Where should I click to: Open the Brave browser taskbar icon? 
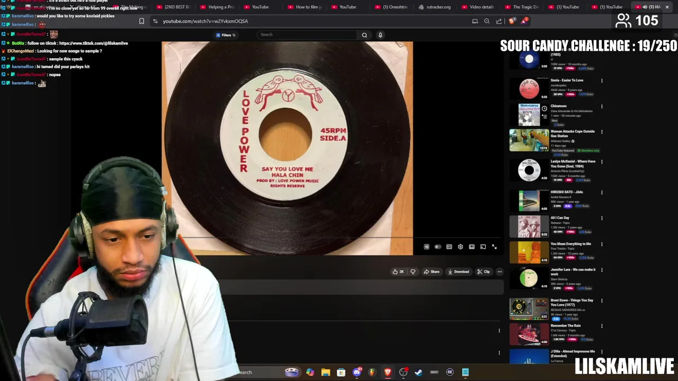(388, 373)
